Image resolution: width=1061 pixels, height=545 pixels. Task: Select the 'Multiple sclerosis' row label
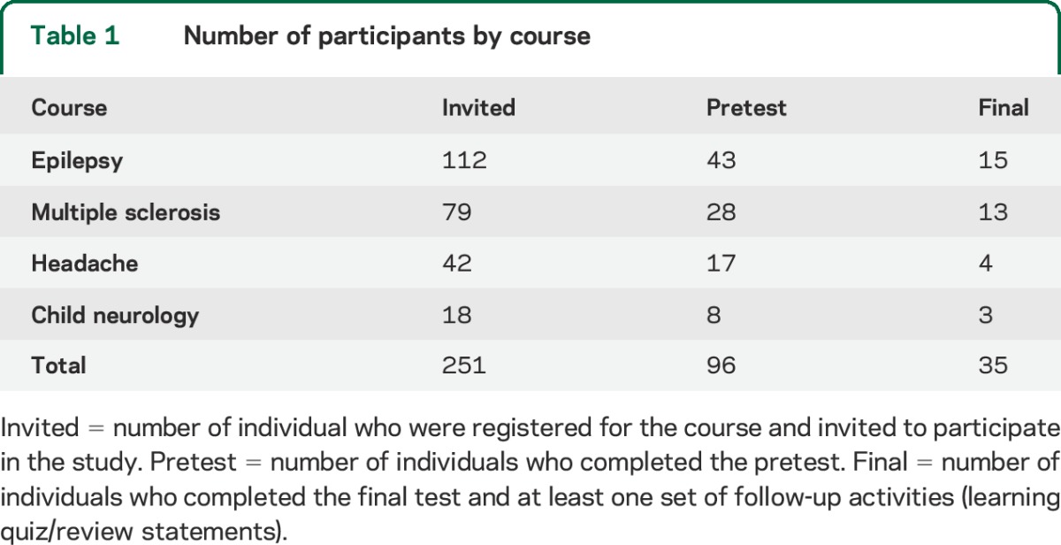126,212
